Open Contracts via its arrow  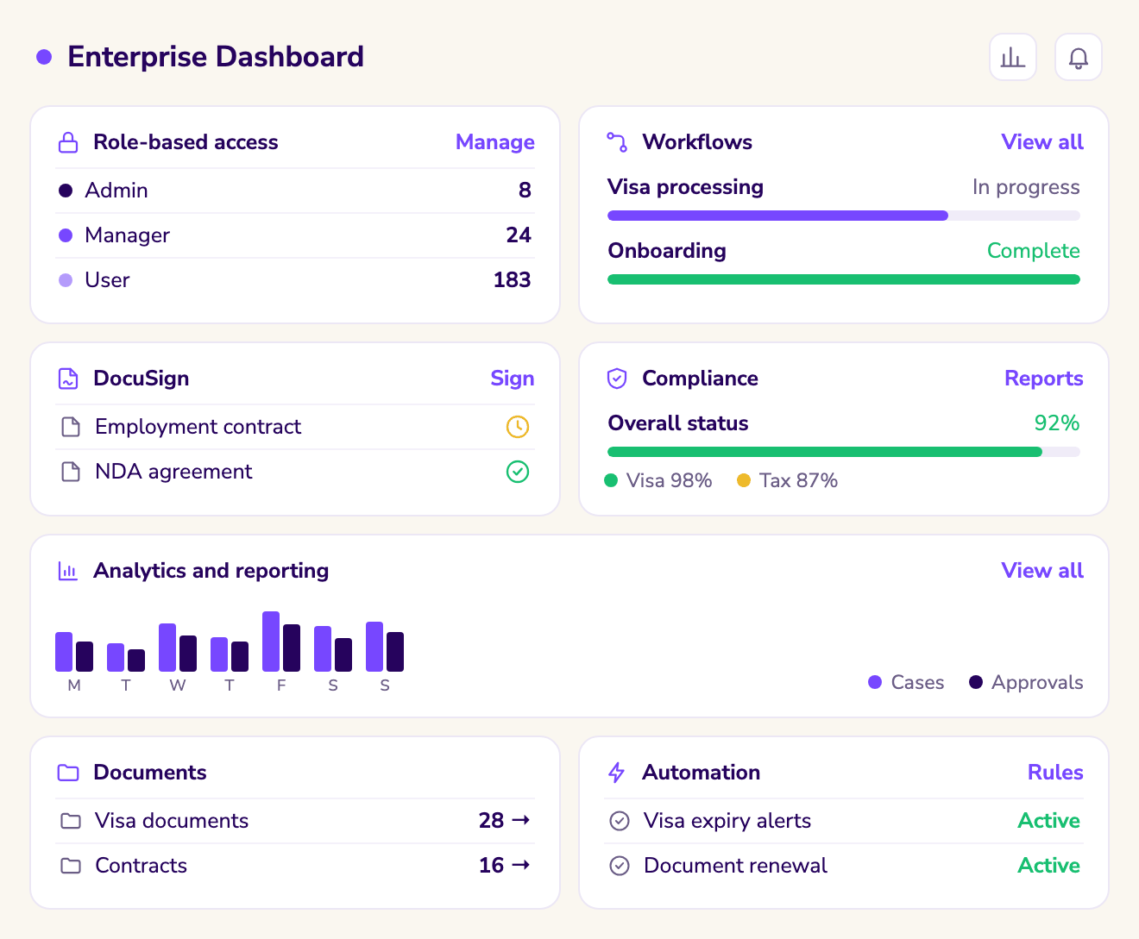(x=521, y=865)
